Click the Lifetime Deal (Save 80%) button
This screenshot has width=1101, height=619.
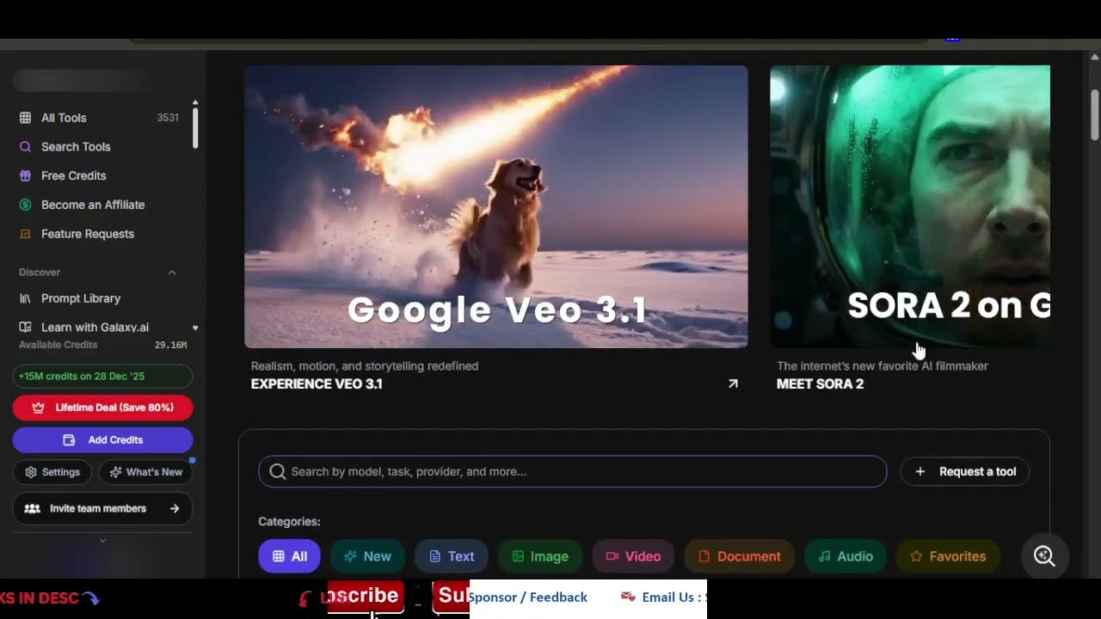tap(102, 408)
